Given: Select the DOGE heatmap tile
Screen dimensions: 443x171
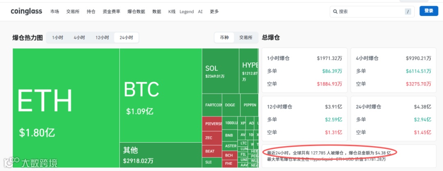Looking at the screenshot, I should coord(231,105).
